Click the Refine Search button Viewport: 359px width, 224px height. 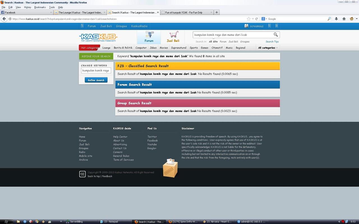(96, 80)
